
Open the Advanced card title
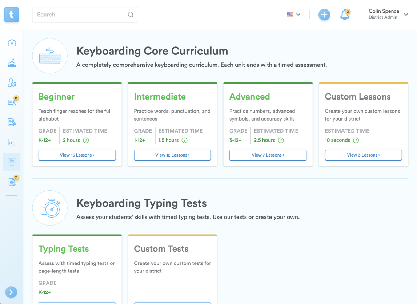coord(250,97)
